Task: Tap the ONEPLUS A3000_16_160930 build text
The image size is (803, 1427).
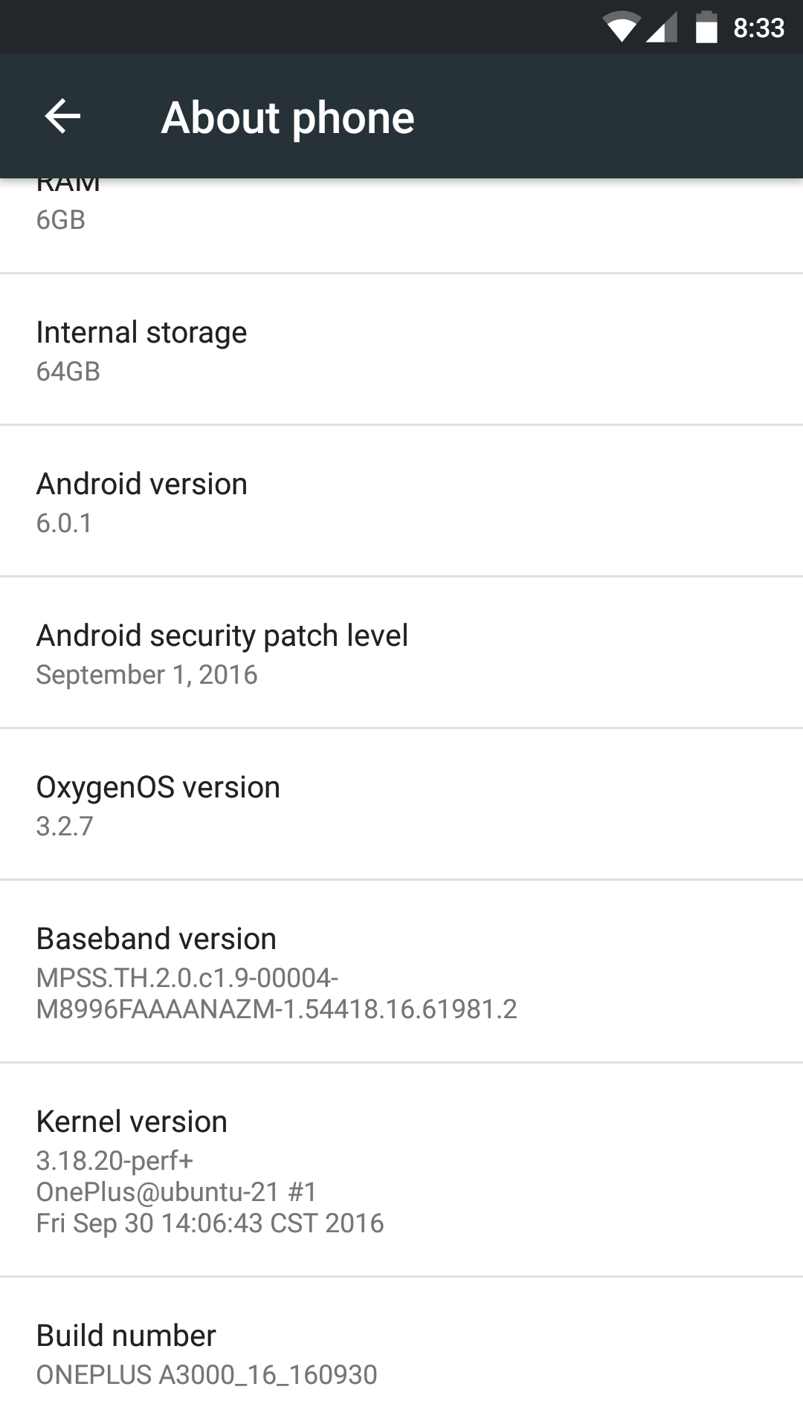Action: tap(207, 1375)
